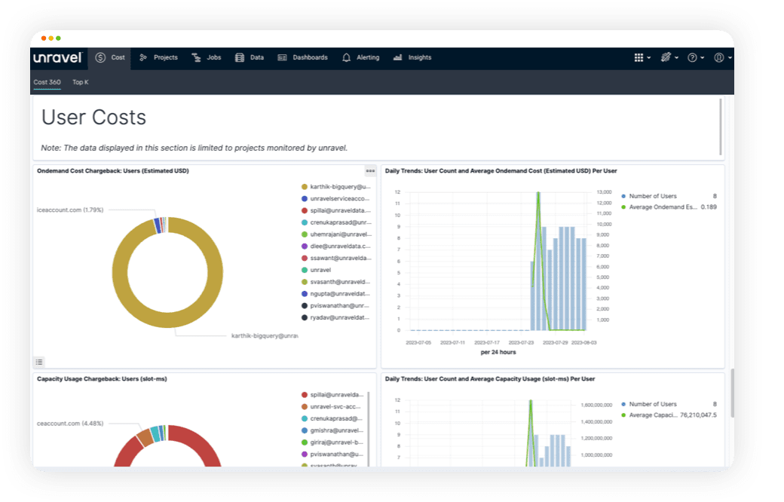The height and width of the screenshot is (502, 784).
Task: Toggle svasanth@unraveld... legend entry in Ondemand chart
Action: click(x=336, y=282)
